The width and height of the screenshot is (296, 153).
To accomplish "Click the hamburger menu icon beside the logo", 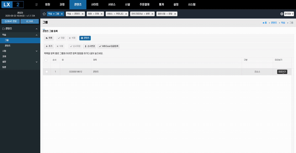I will (36, 4).
